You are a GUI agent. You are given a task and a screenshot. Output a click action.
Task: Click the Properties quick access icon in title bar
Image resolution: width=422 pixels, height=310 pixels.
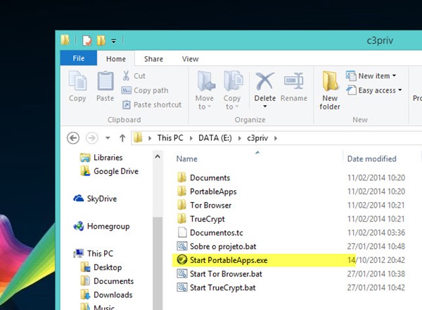point(87,41)
